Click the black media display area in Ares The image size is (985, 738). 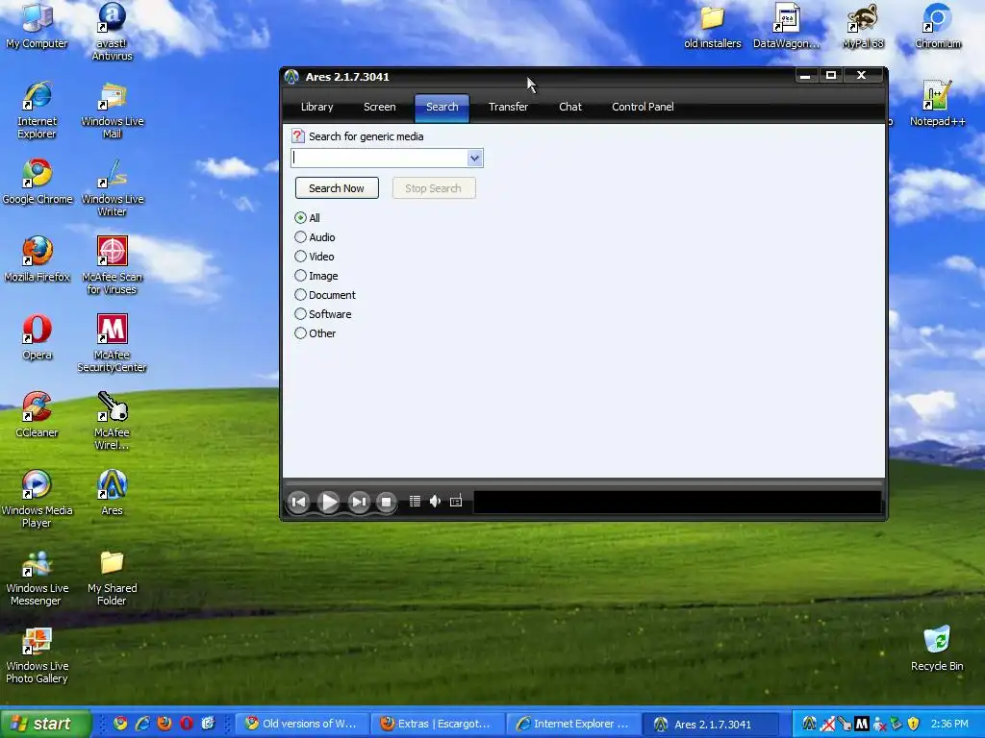(x=677, y=502)
